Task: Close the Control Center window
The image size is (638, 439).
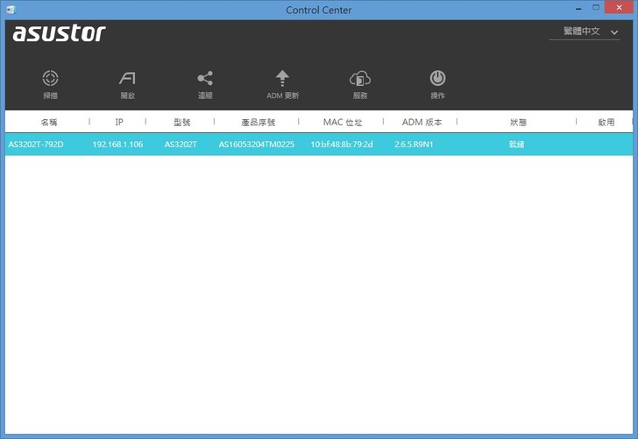Action: [x=619, y=7]
